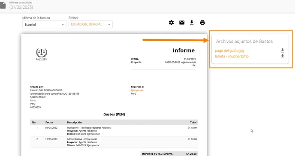Download the report via toolbar download icon

(192, 23)
